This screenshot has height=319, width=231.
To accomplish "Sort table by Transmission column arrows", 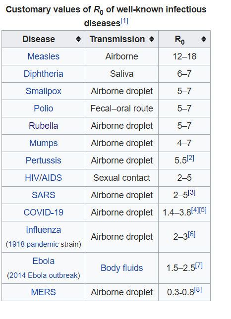I will click(x=152, y=39).
